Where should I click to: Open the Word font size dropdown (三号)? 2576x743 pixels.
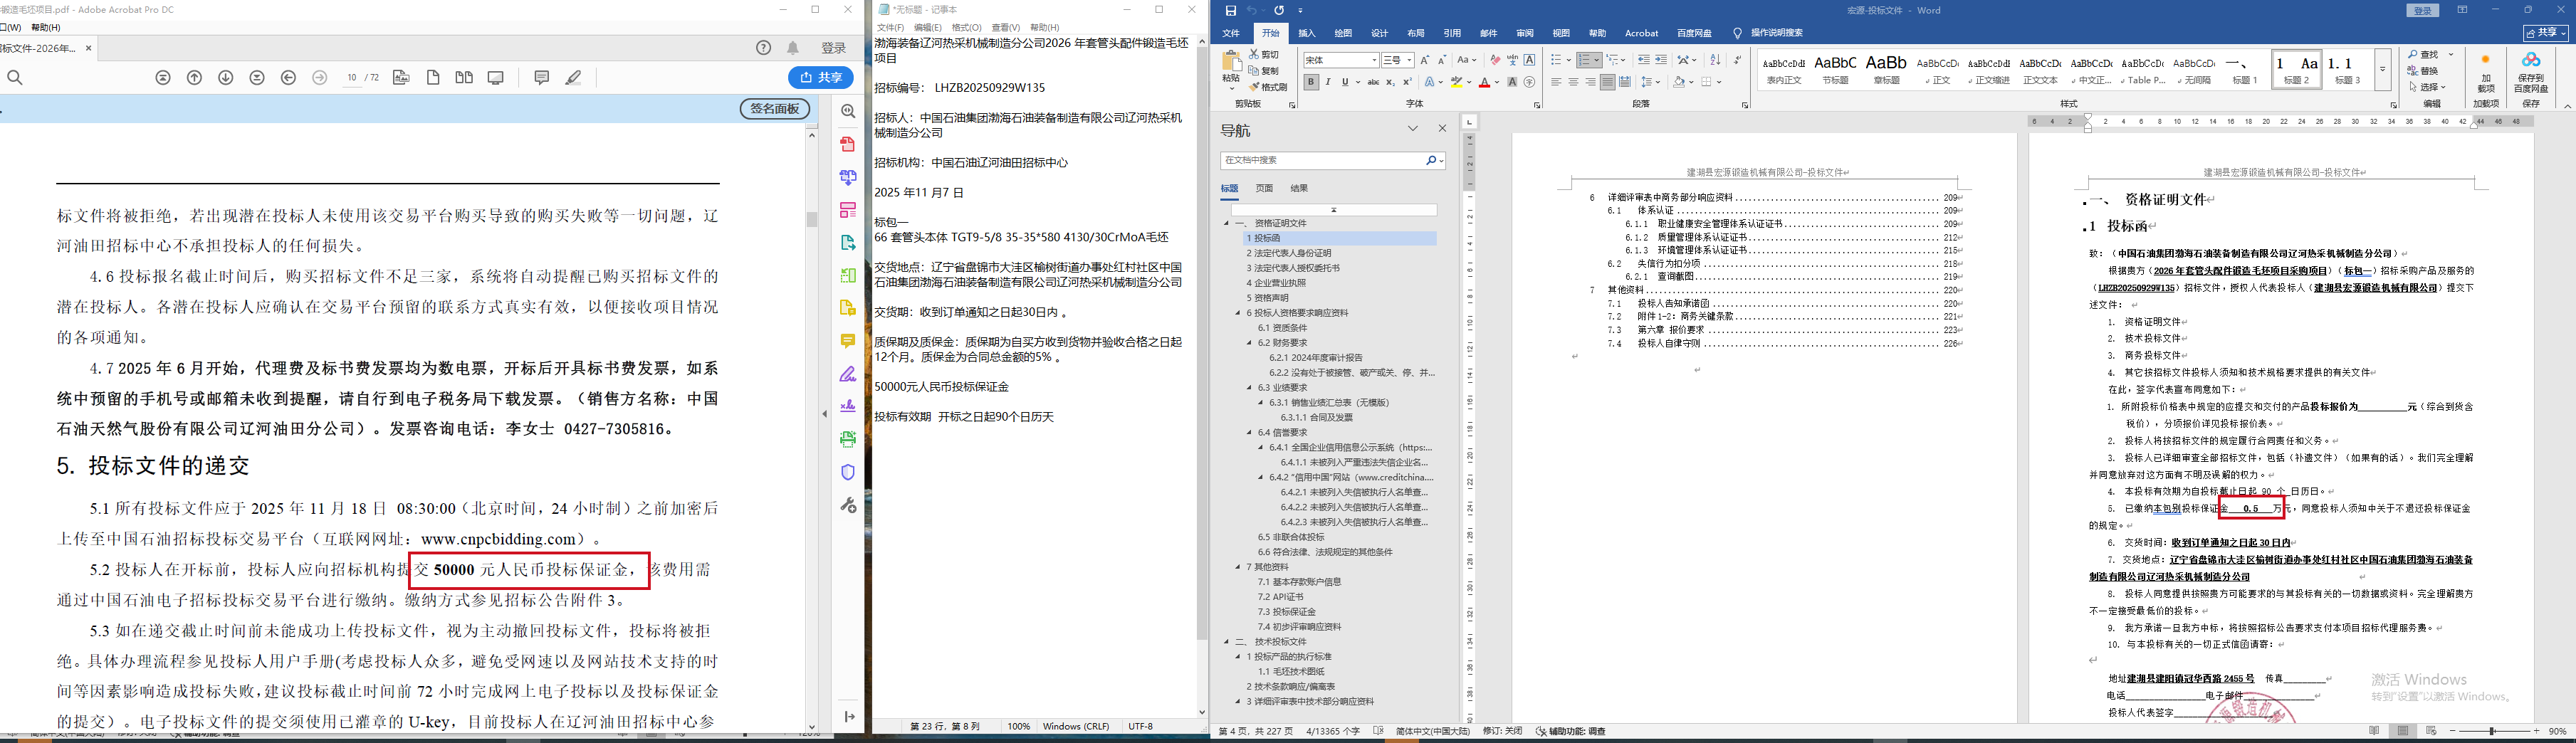tap(1409, 60)
